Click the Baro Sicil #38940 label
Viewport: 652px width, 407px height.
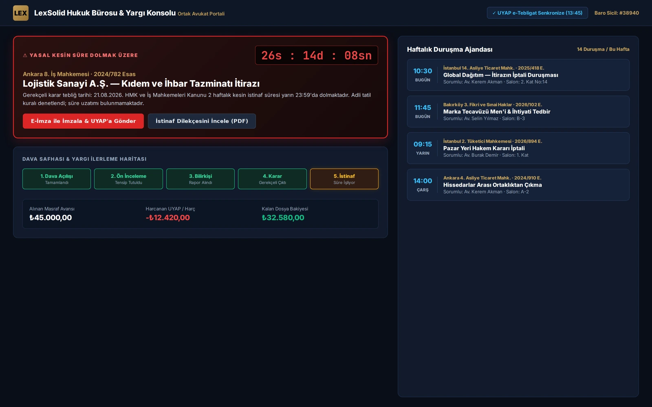coord(617,13)
